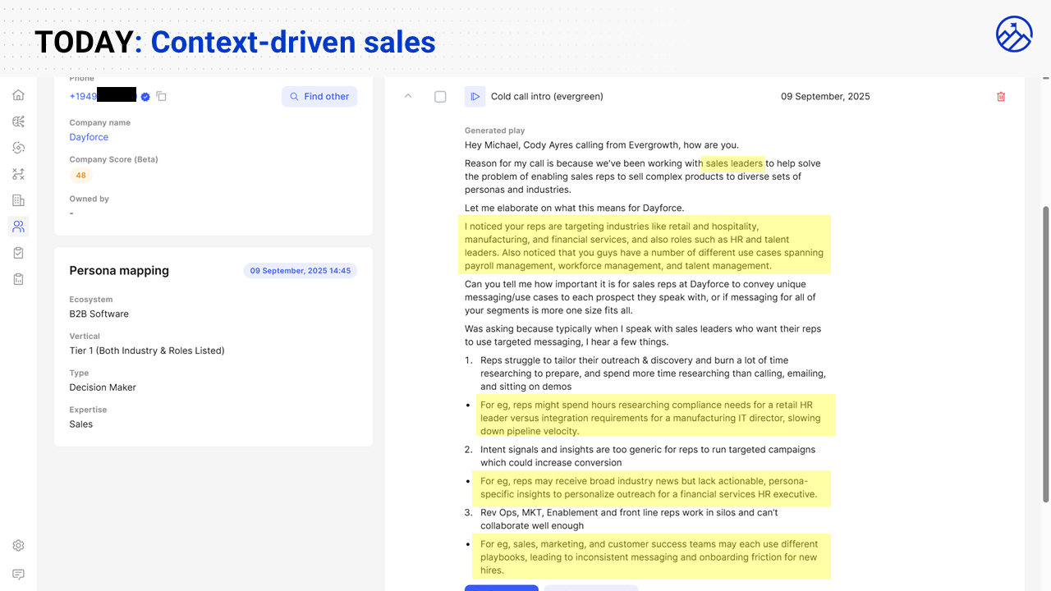The width and height of the screenshot is (1051, 591).
Task: Open the Settings gear in sidebar
Action: click(18, 546)
